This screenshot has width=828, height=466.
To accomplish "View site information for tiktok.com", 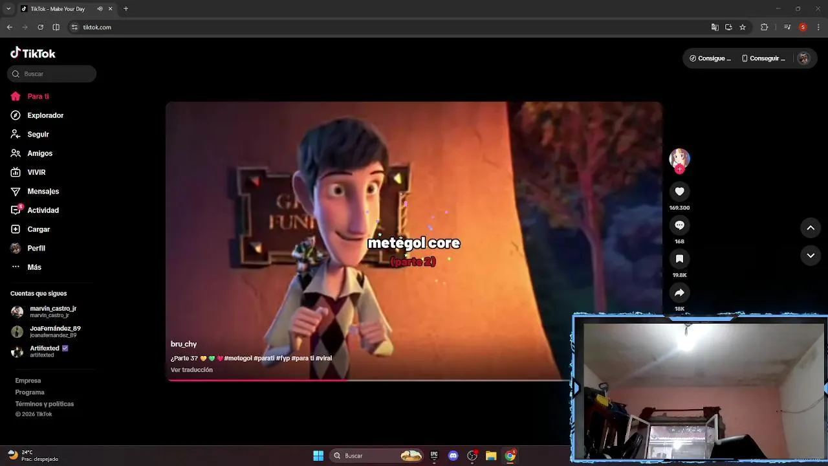I will click(74, 27).
